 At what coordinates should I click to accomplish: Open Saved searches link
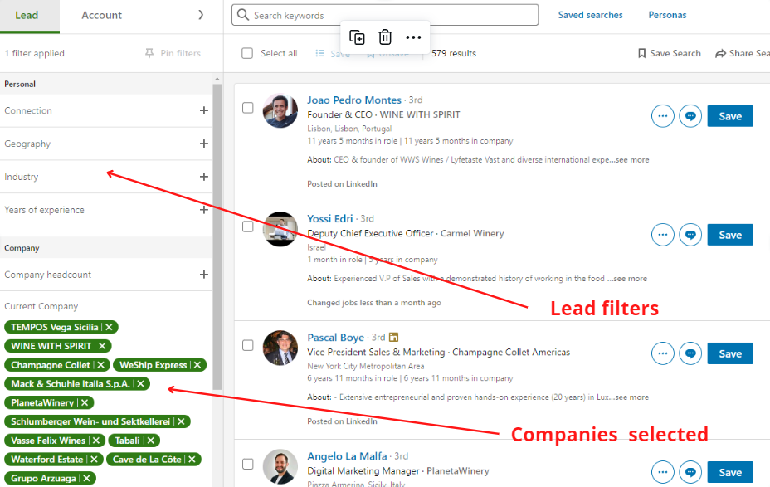pos(590,15)
